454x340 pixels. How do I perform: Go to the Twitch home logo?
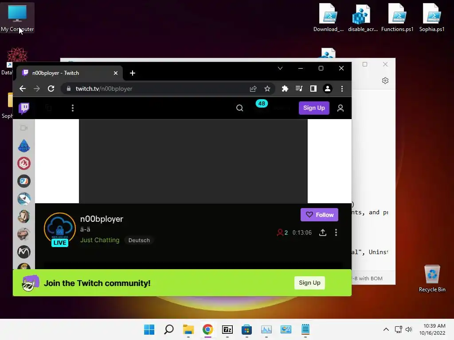tap(24, 108)
